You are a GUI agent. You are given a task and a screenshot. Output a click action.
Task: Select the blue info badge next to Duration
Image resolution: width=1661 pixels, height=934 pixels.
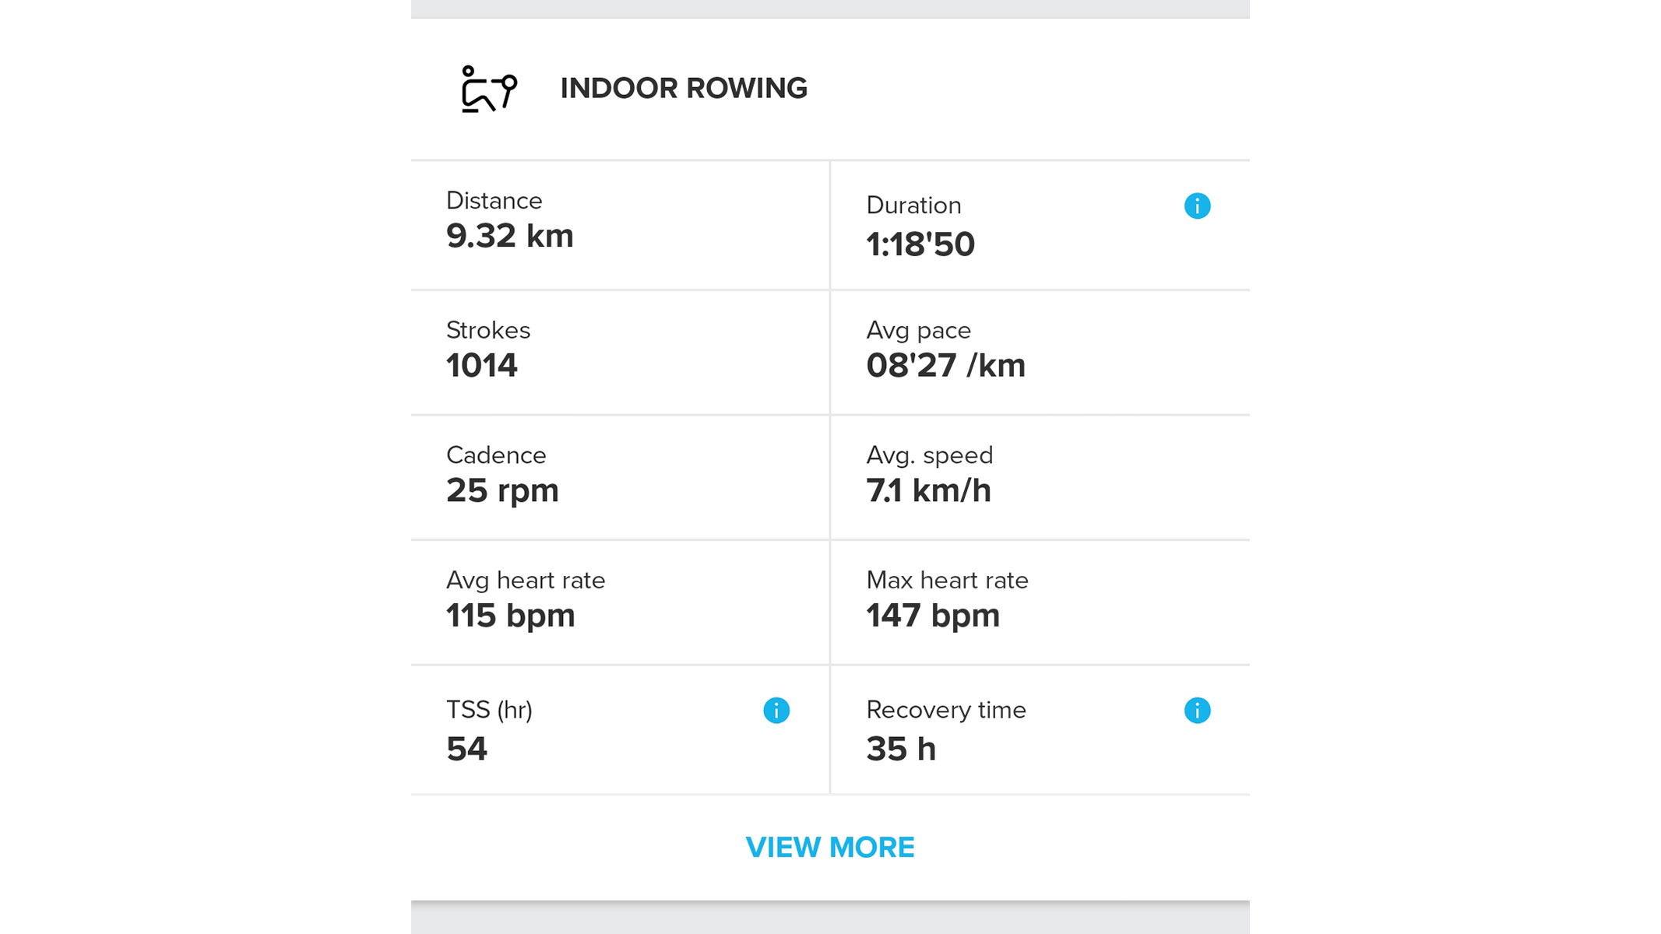1196,205
